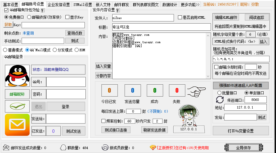Click the Key input field
The width and height of the screenshot is (276, 153).
53,25
